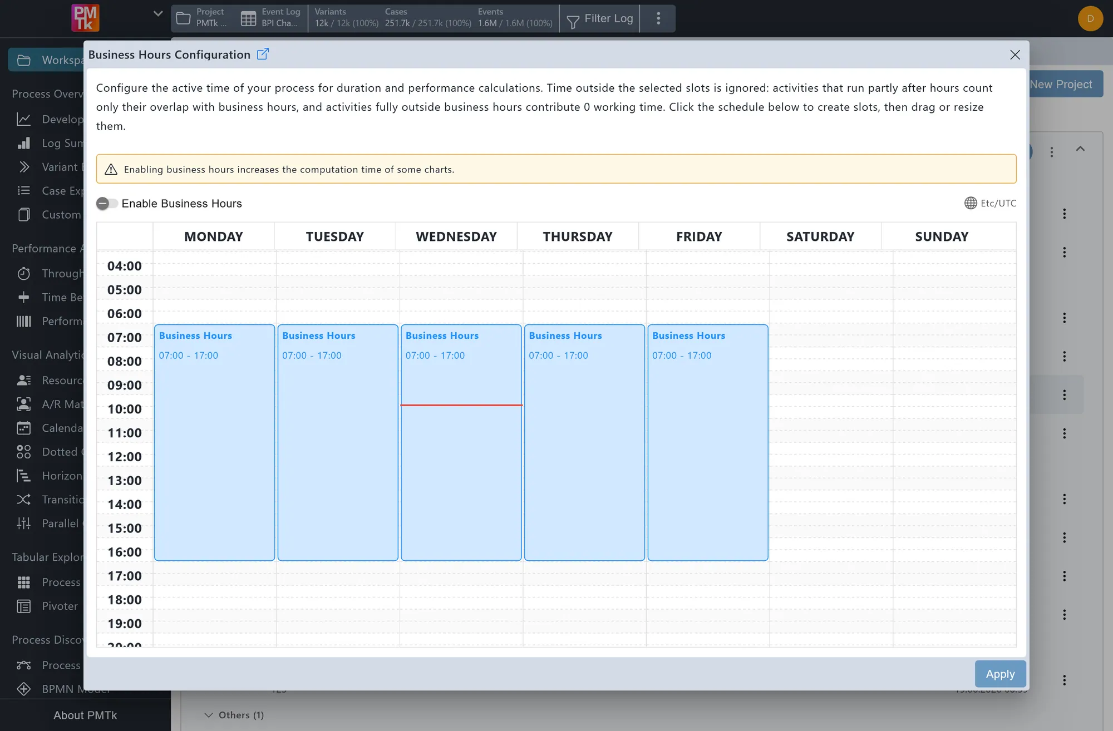
Task: Click the Dotted Chart icon in sidebar
Action: [x=23, y=452]
